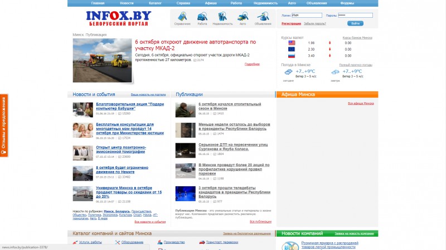The width and height of the screenshot is (446, 250).
Task: Click the US dollar flag icon
Action: tap(292, 43)
